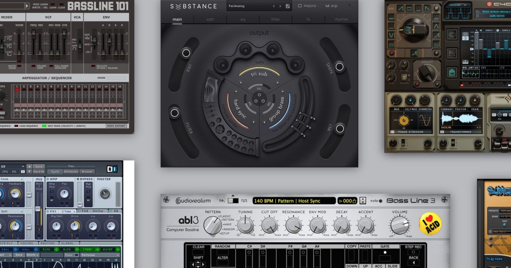Open the arp panel in Substance

(331, 6)
